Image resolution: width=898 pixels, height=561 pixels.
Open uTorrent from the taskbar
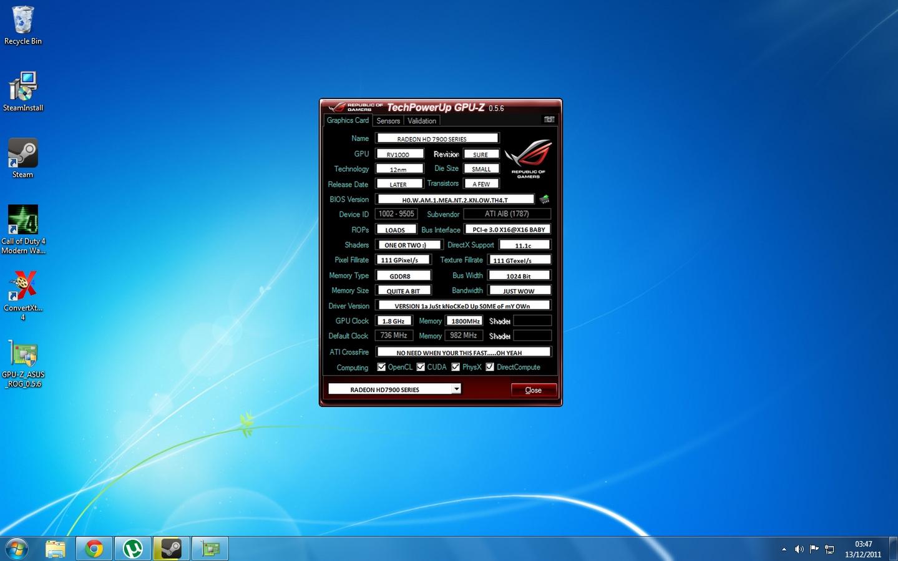tap(132, 549)
